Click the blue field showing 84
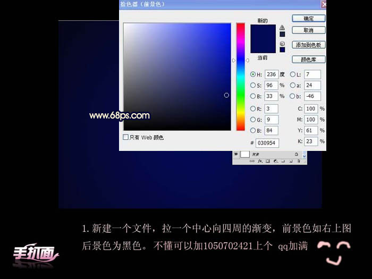The width and height of the screenshot is (372, 279). 272,131
